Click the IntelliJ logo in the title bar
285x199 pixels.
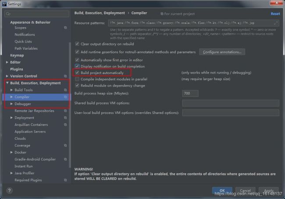tap(4, 4)
